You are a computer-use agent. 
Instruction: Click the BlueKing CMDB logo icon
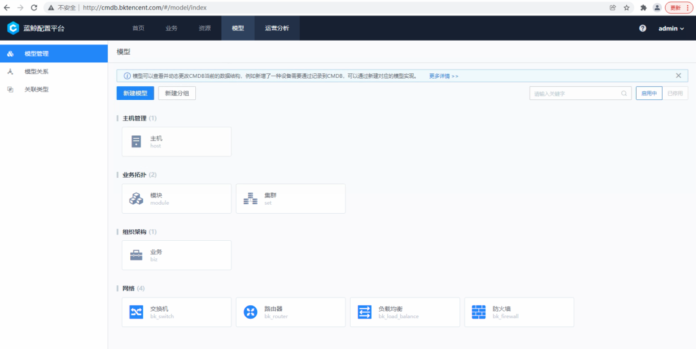pyautogui.click(x=13, y=28)
